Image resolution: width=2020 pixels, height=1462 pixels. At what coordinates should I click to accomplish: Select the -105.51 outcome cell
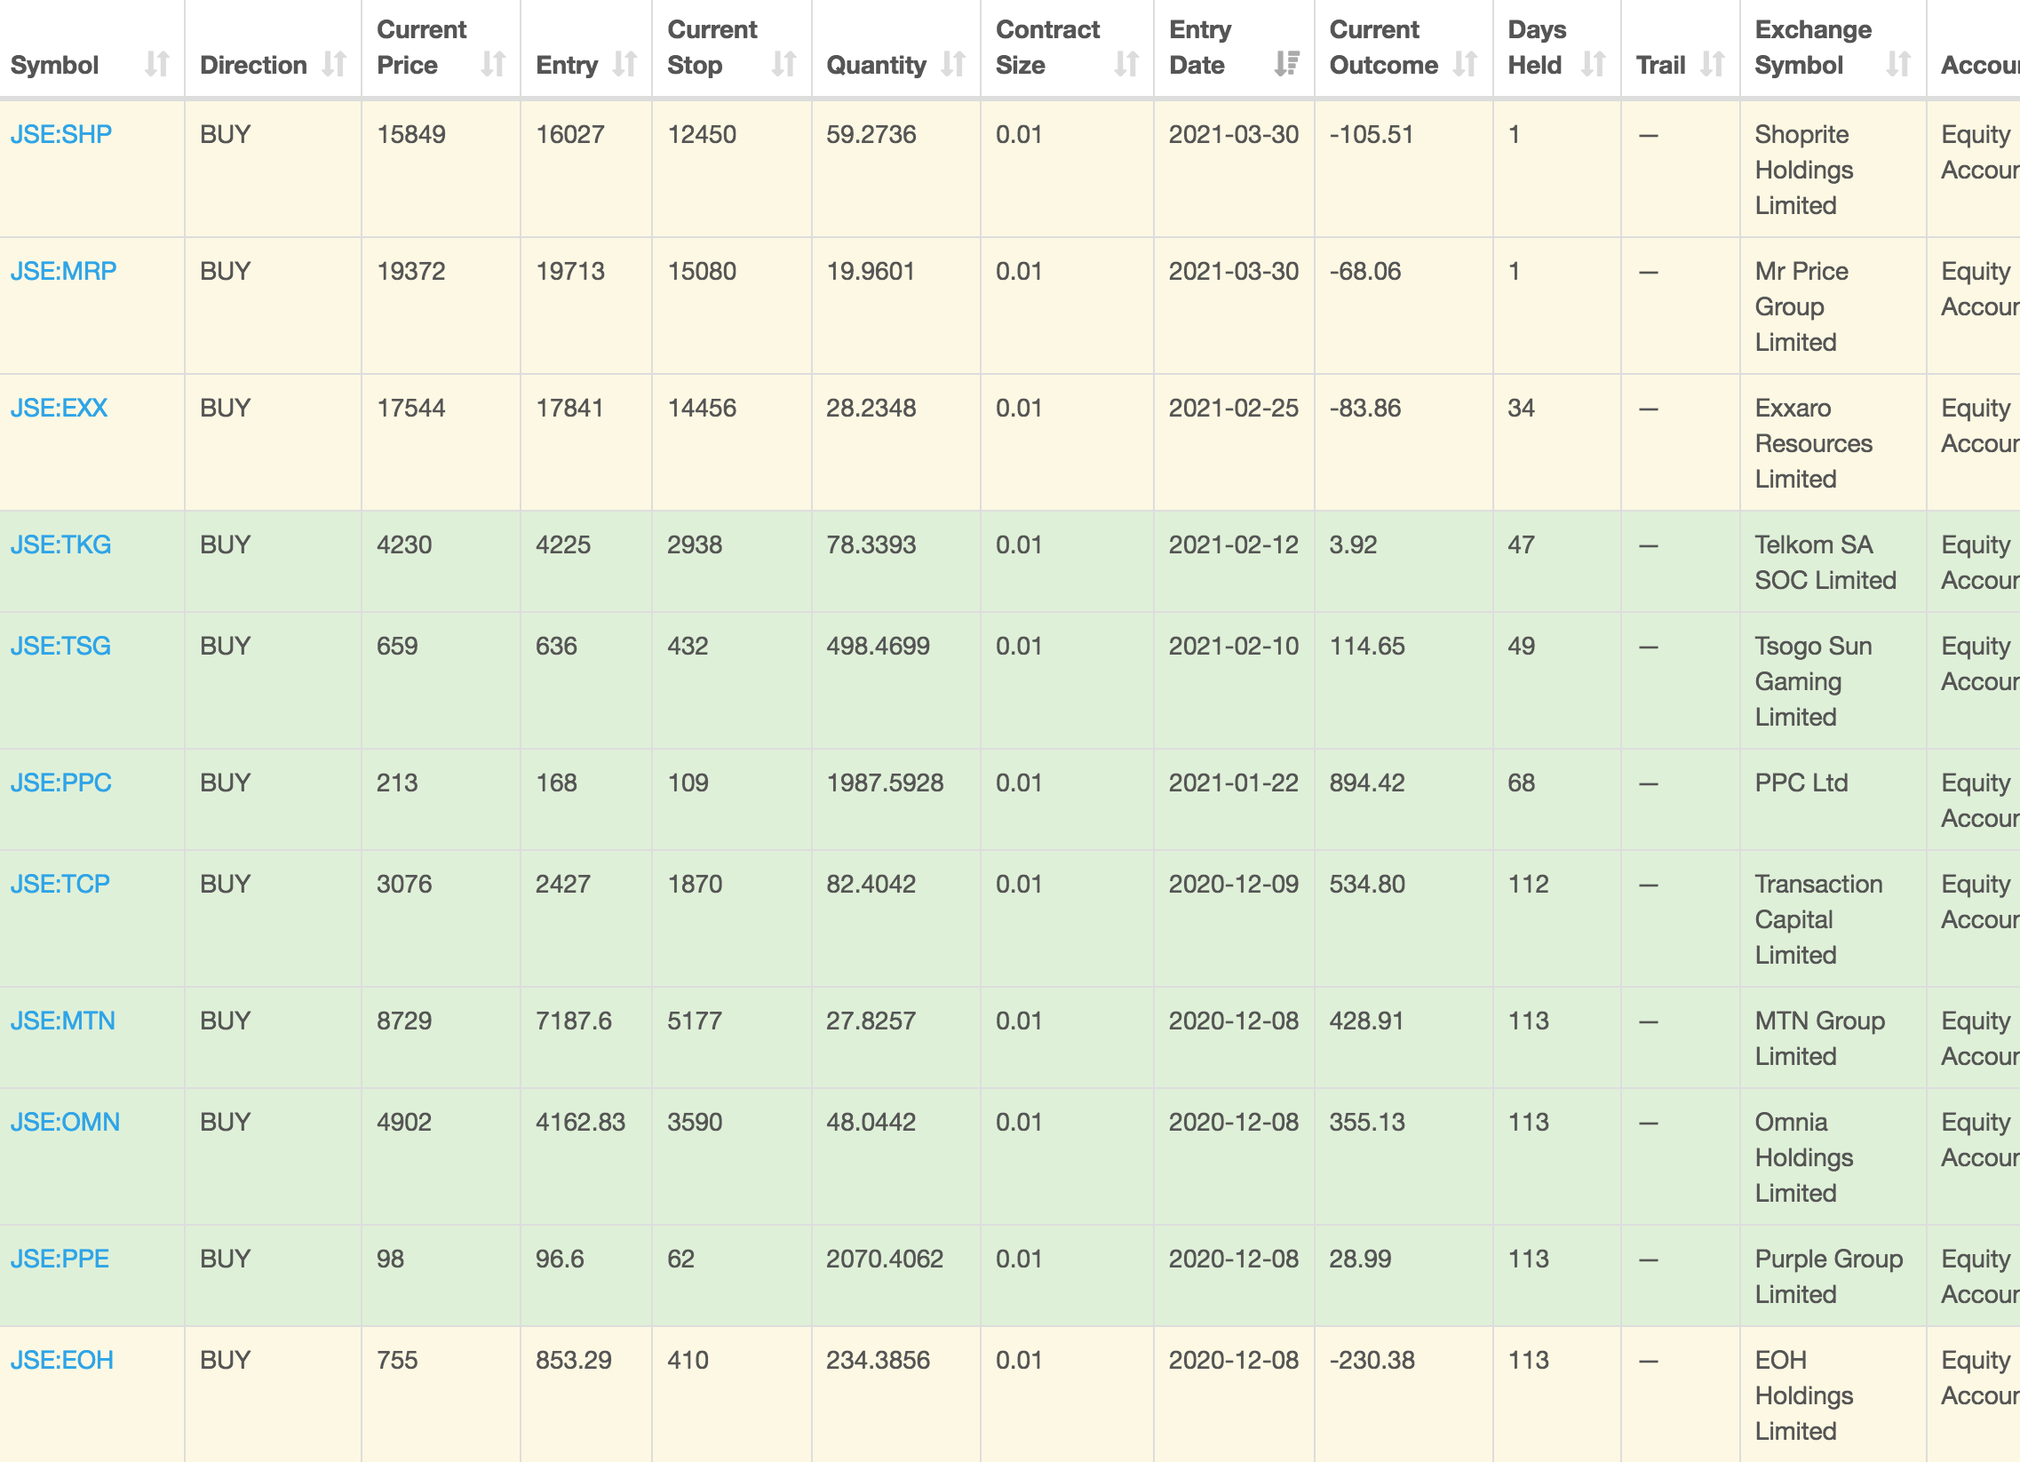[x=1403, y=168]
